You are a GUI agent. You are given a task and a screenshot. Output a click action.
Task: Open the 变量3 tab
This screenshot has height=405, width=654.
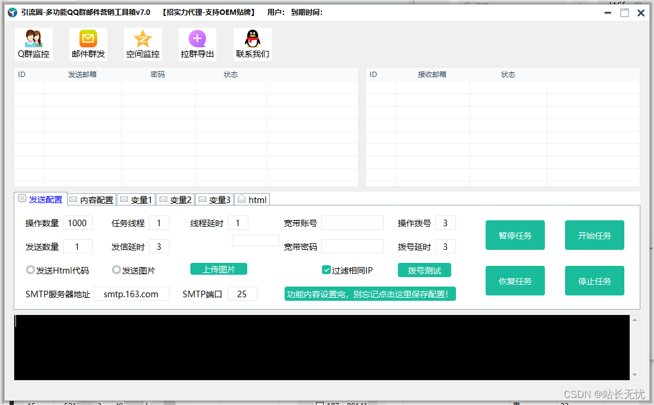(x=215, y=200)
